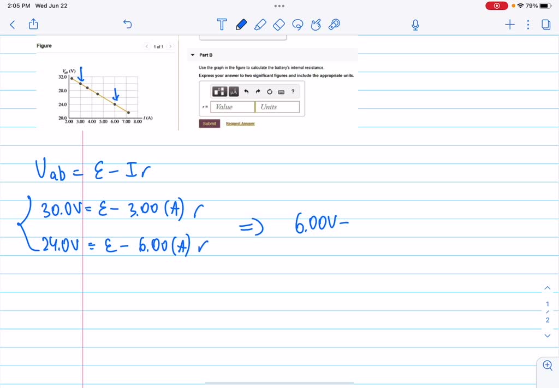Screen dimensions: 559x388
Task: Stop the screen recording indicator
Action: [x=496, y=5]
